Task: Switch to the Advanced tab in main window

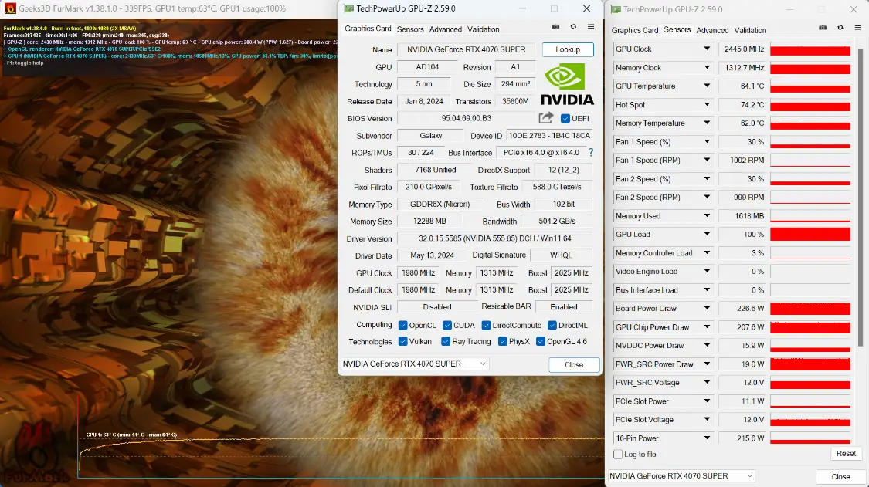Action: click(446, 29)
